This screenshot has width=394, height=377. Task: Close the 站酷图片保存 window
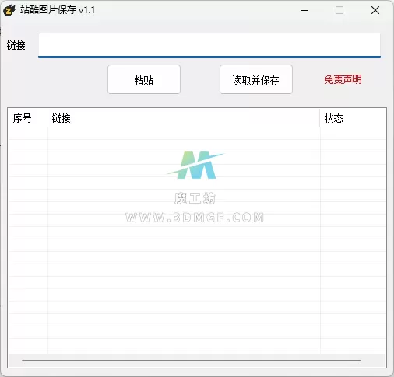375,10
